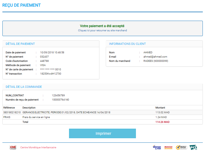Click reference 383180218210 in order table

[12, 112]
